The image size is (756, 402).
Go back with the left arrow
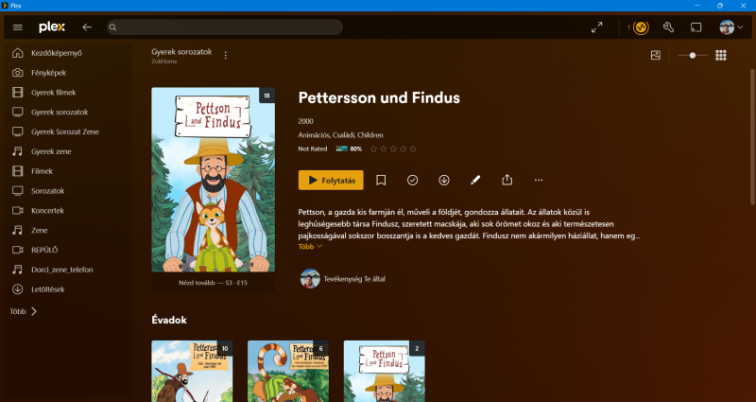(87, 27)
